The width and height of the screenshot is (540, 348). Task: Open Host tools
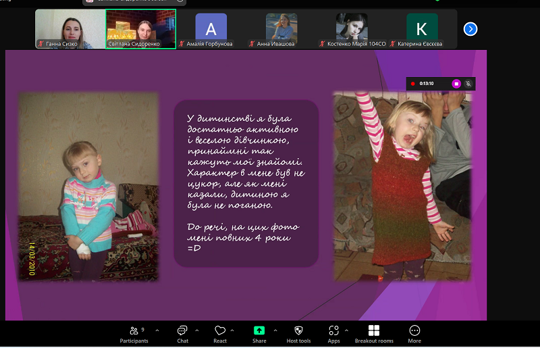(298, 334)
